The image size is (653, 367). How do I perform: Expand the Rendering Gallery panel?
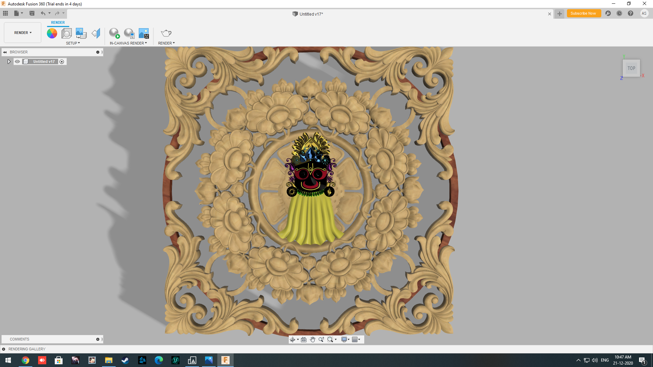tap(3, 349)
